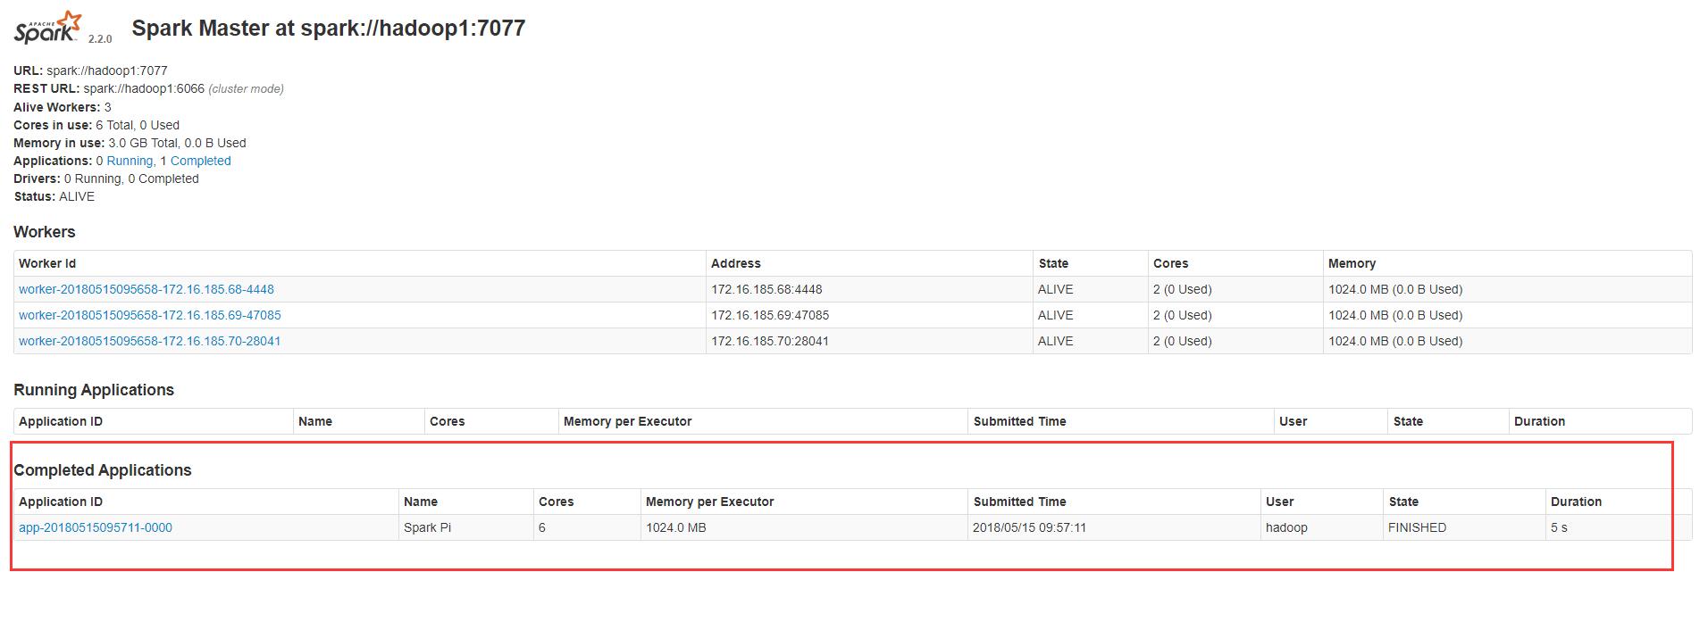This screenshot has height=622, width=1708.
Task: Click the Drivers summary line
Action: (106, 178)
